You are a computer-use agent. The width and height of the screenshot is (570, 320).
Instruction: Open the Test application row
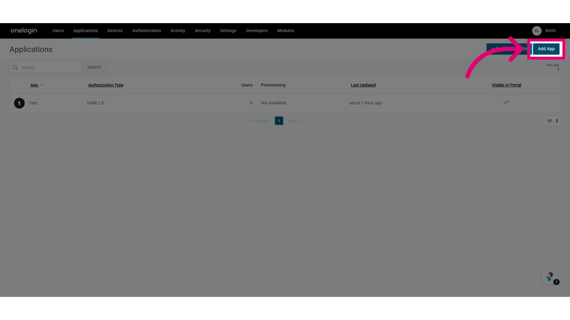(285, 103)
